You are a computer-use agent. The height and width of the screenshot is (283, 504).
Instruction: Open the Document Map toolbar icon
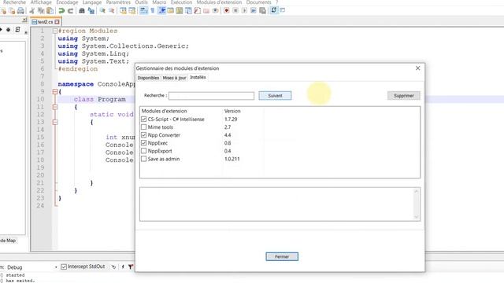180,10
